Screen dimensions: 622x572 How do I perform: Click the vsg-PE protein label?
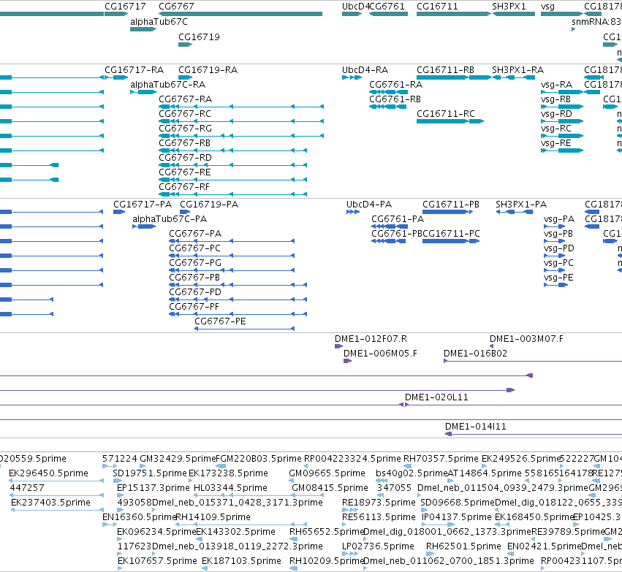558,278
